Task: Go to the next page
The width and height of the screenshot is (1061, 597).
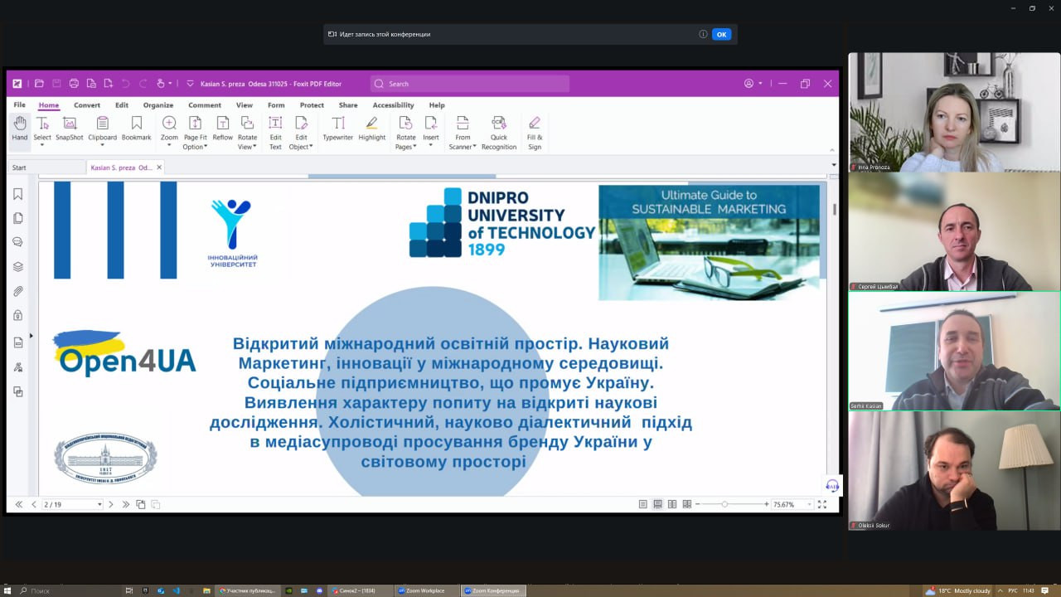Action: [x=111, y=504]
